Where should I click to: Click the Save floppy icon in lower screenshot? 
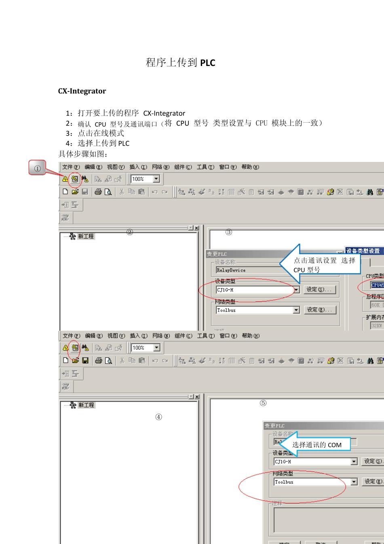[85, 360]
